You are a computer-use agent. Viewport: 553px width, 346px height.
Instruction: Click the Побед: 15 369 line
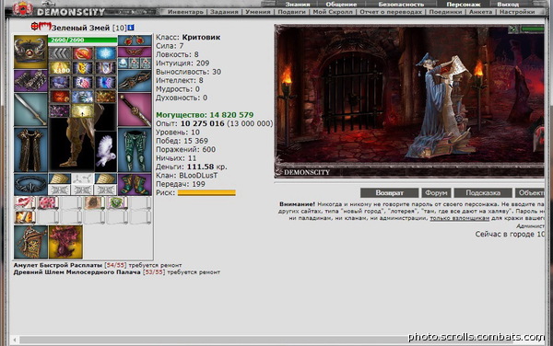click(182, 141)
